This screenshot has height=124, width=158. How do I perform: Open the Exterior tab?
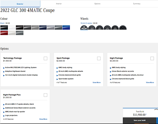click(20, 4)
